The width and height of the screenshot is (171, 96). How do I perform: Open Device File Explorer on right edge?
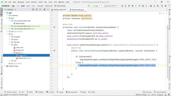170,73
